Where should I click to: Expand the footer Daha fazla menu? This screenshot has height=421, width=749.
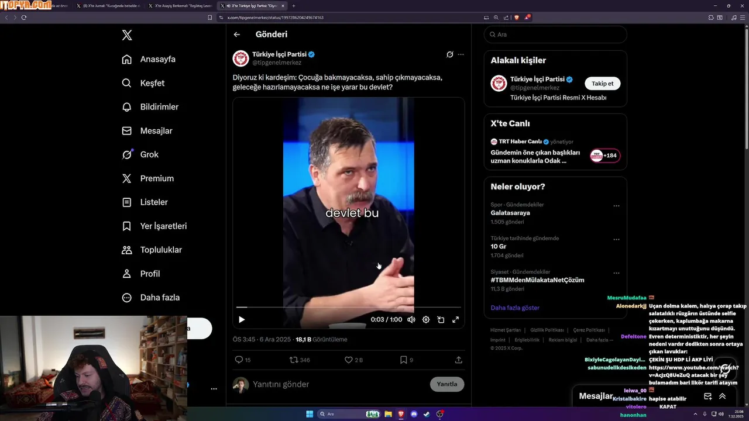[x=600, y=340]
